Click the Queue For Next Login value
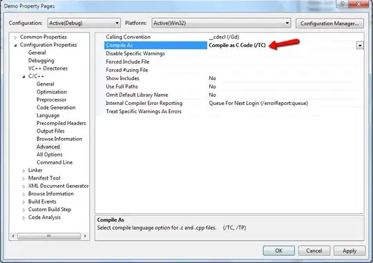This screenshot has width=373, height=263. point(258,104)
